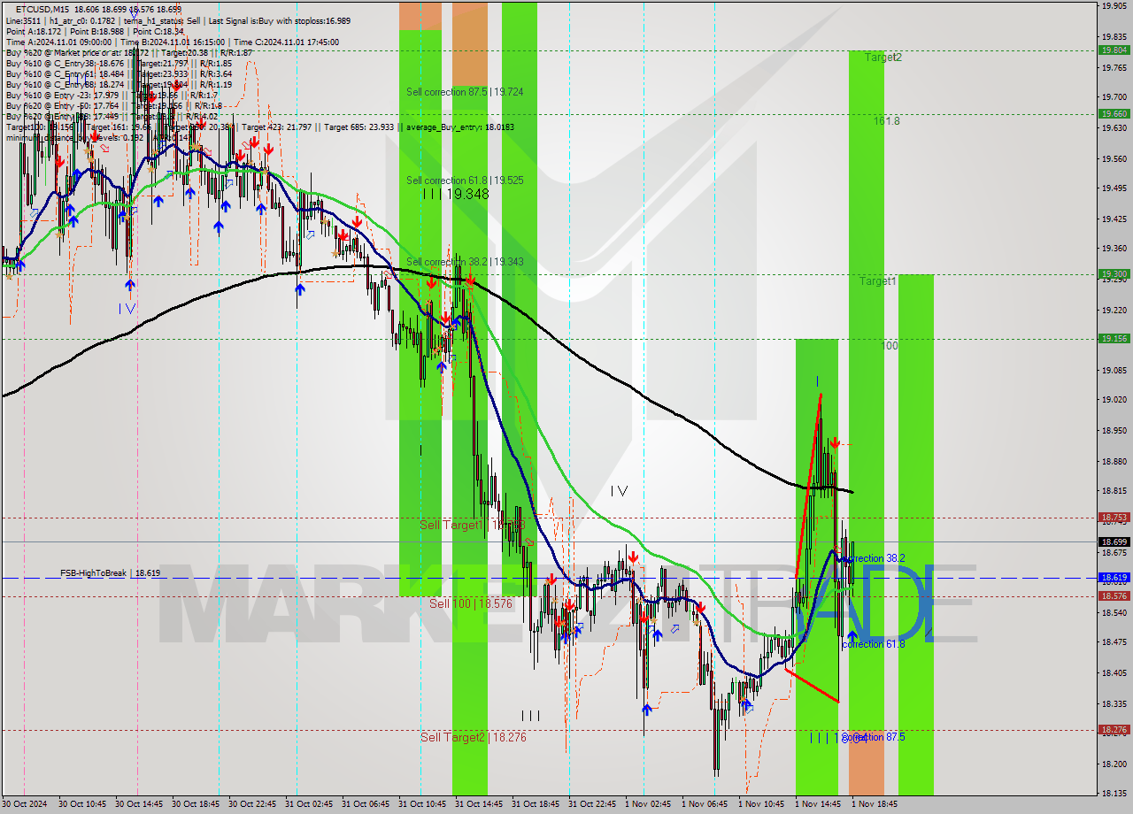Click the 'Target1' label
The width and height of the screenshot is (1133, 814).
coord(878,281)
